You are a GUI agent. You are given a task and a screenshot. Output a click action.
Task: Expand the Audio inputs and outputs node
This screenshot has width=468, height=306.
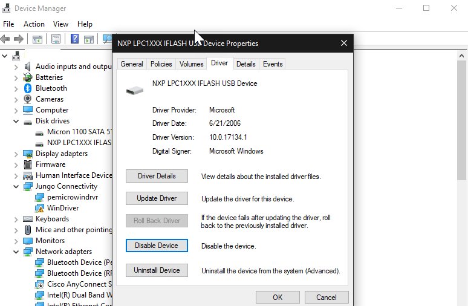[x=16, y=67]
